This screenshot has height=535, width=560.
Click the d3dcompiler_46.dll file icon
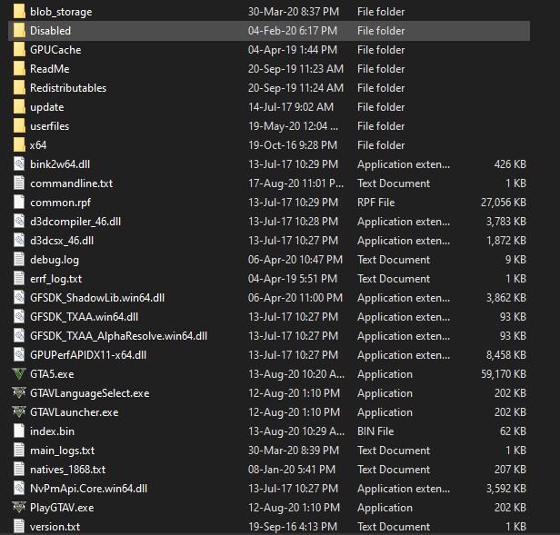coord(19,222)
